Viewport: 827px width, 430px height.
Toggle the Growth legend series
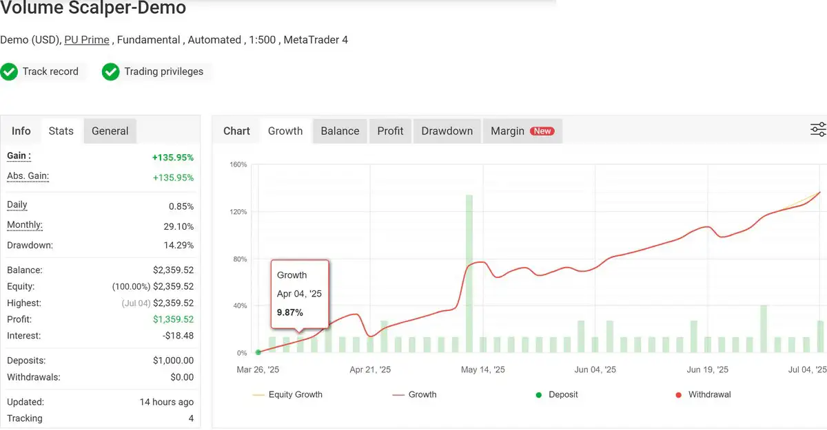[414, 395]
